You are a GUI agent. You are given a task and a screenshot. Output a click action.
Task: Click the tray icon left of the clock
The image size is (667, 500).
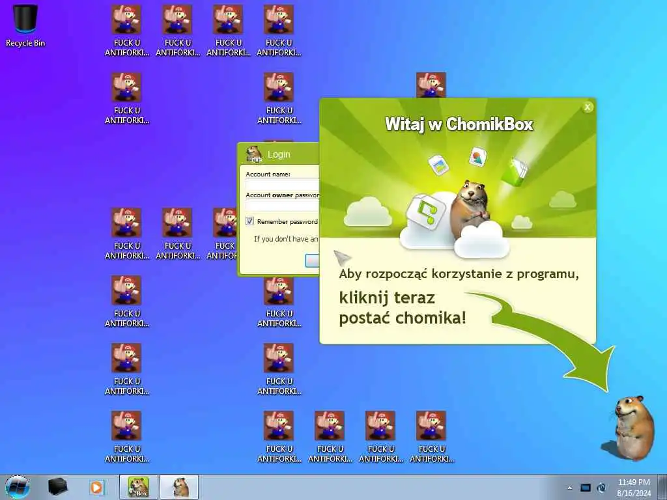point(601,488)
